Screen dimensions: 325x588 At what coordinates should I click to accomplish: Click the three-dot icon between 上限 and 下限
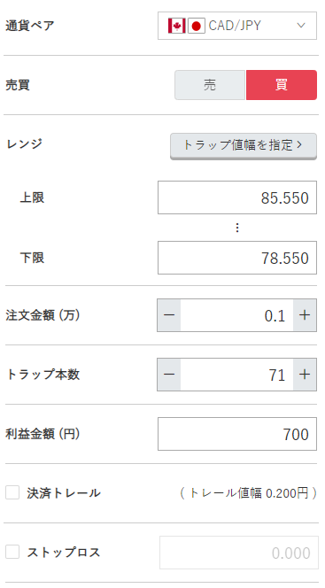[x=237, y=228]
